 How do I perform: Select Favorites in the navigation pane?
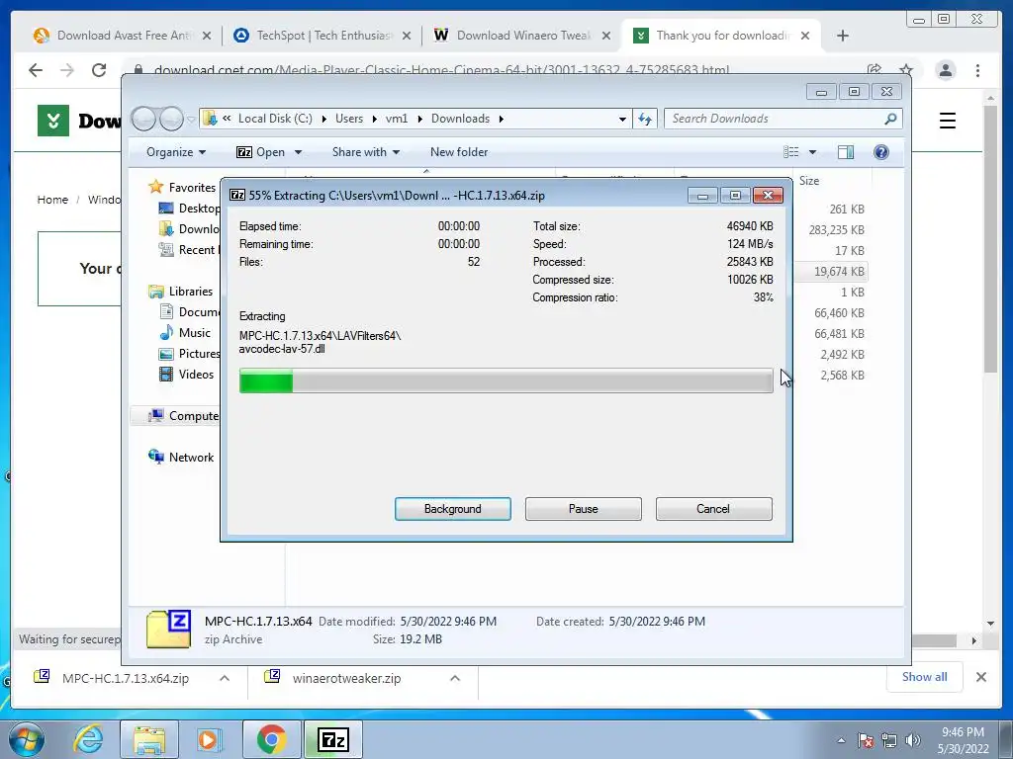click(x=192, y=187)
